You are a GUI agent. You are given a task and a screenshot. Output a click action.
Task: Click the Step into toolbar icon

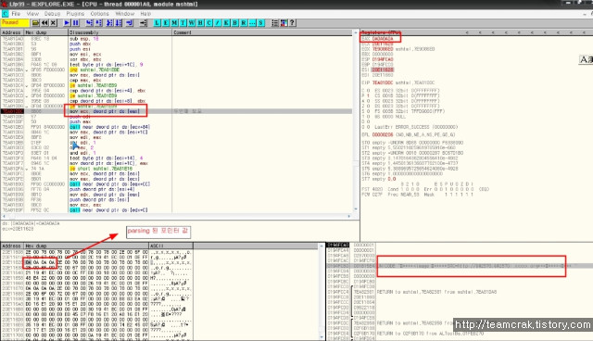[x=89, y=23]
